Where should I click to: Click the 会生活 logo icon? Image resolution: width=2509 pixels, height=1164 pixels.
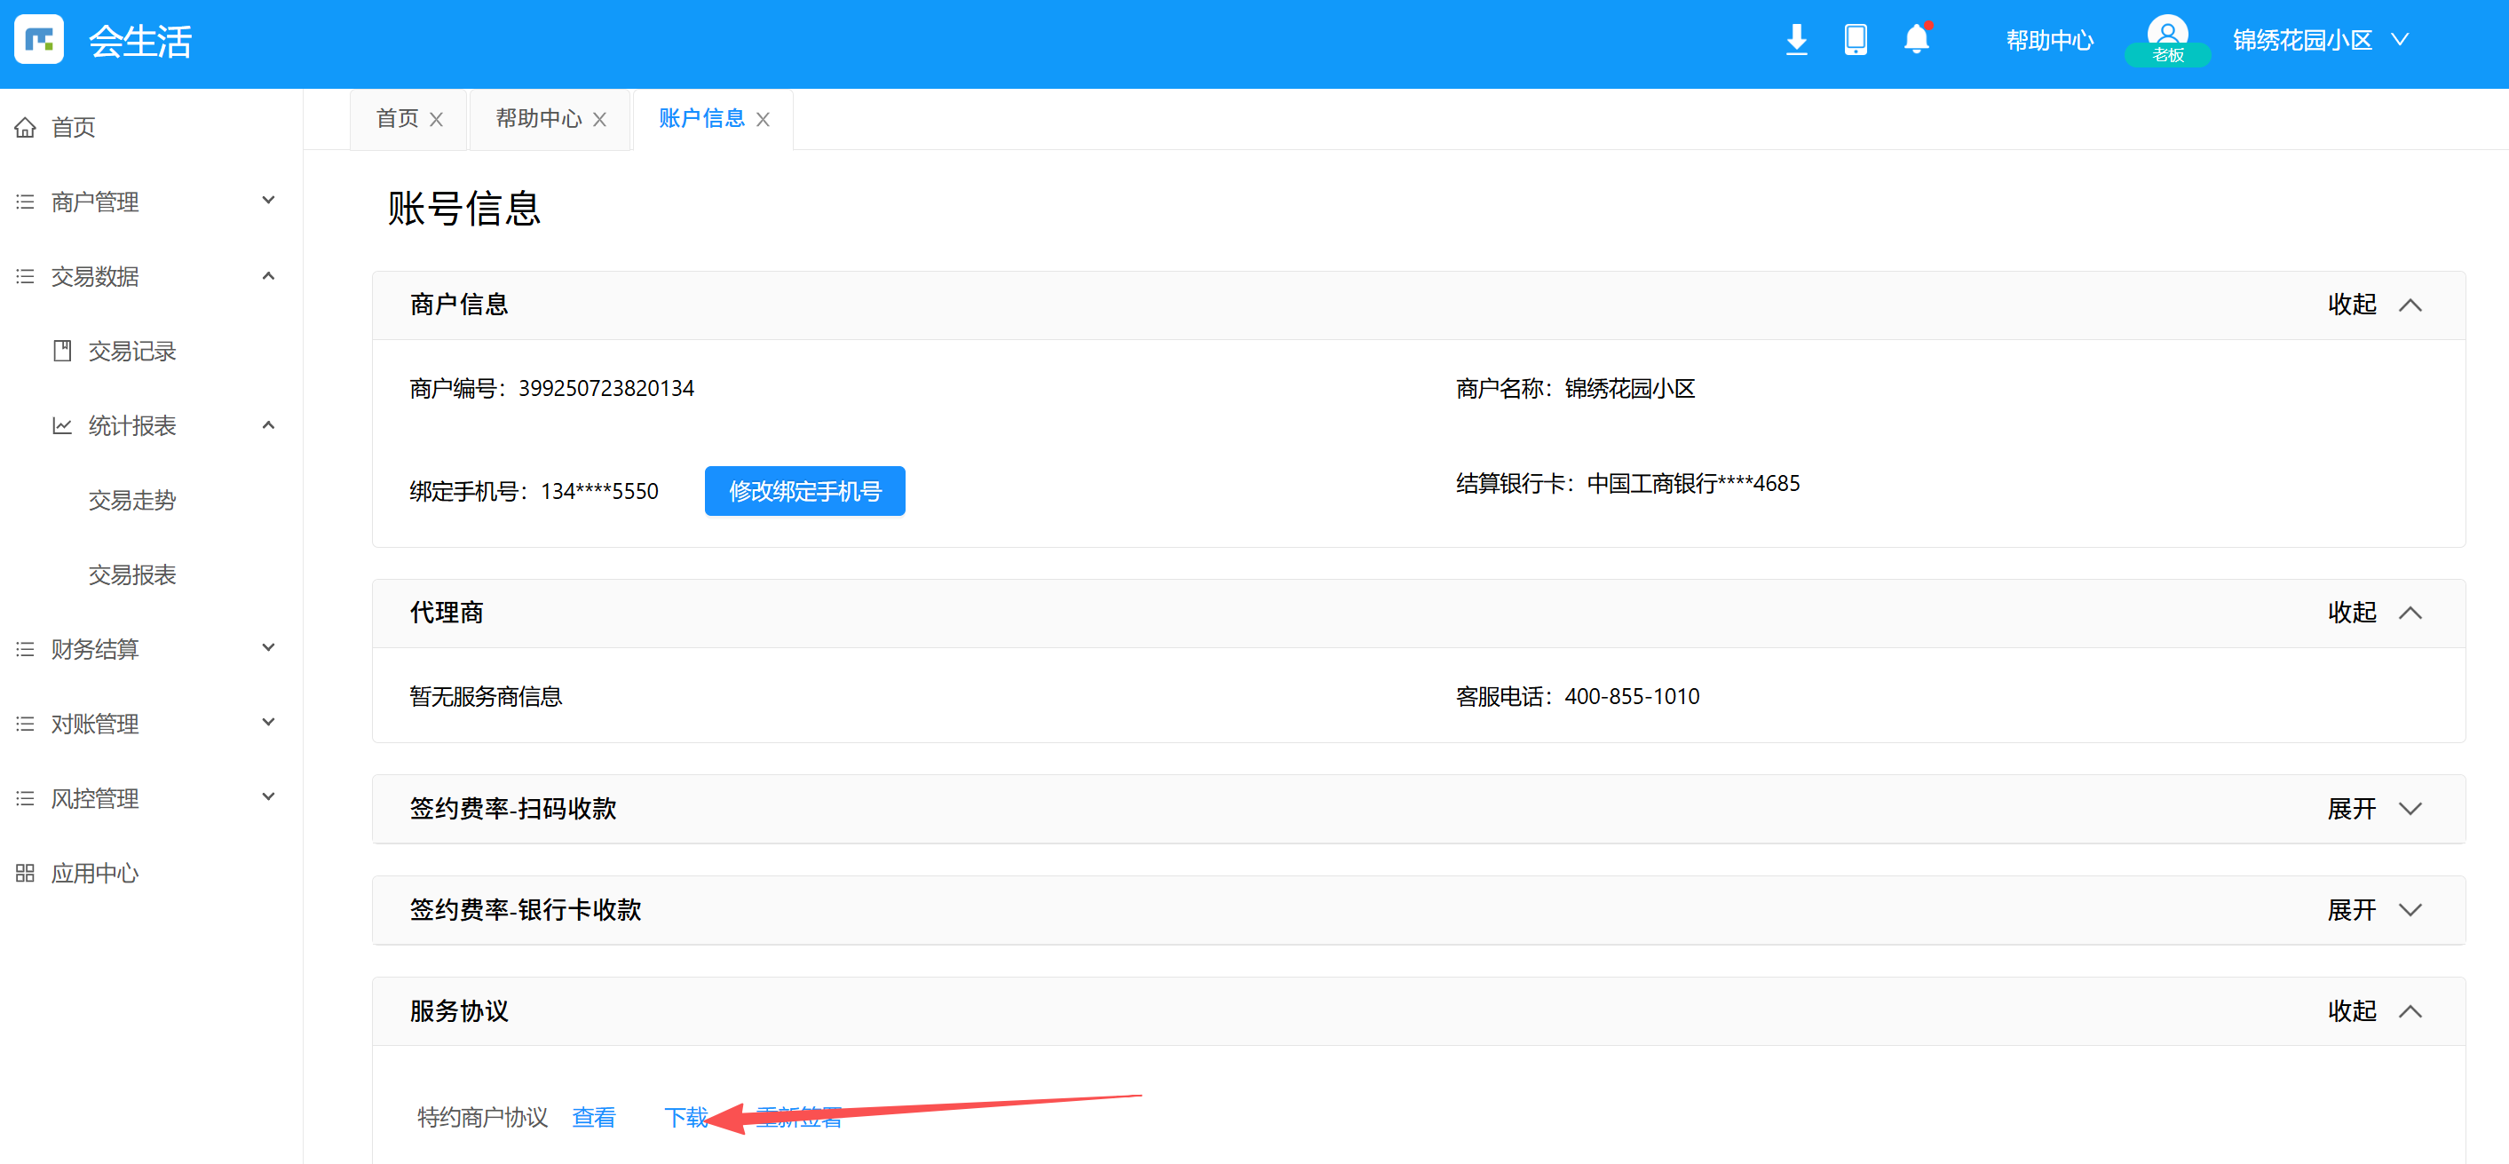[39, 40]
